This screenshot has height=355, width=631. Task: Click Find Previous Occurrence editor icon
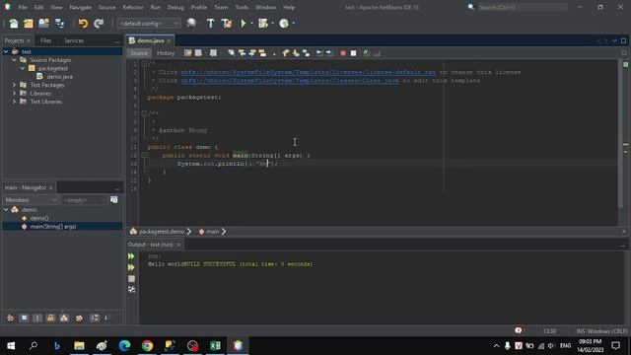242,53
